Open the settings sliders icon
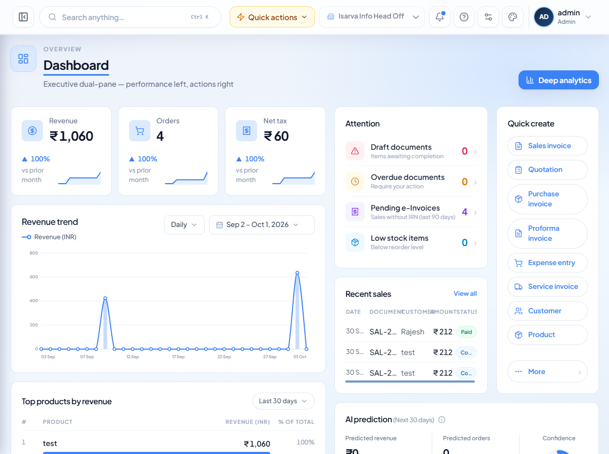The width and height of the screenshot is (609, 454). (x=488, y=17)
